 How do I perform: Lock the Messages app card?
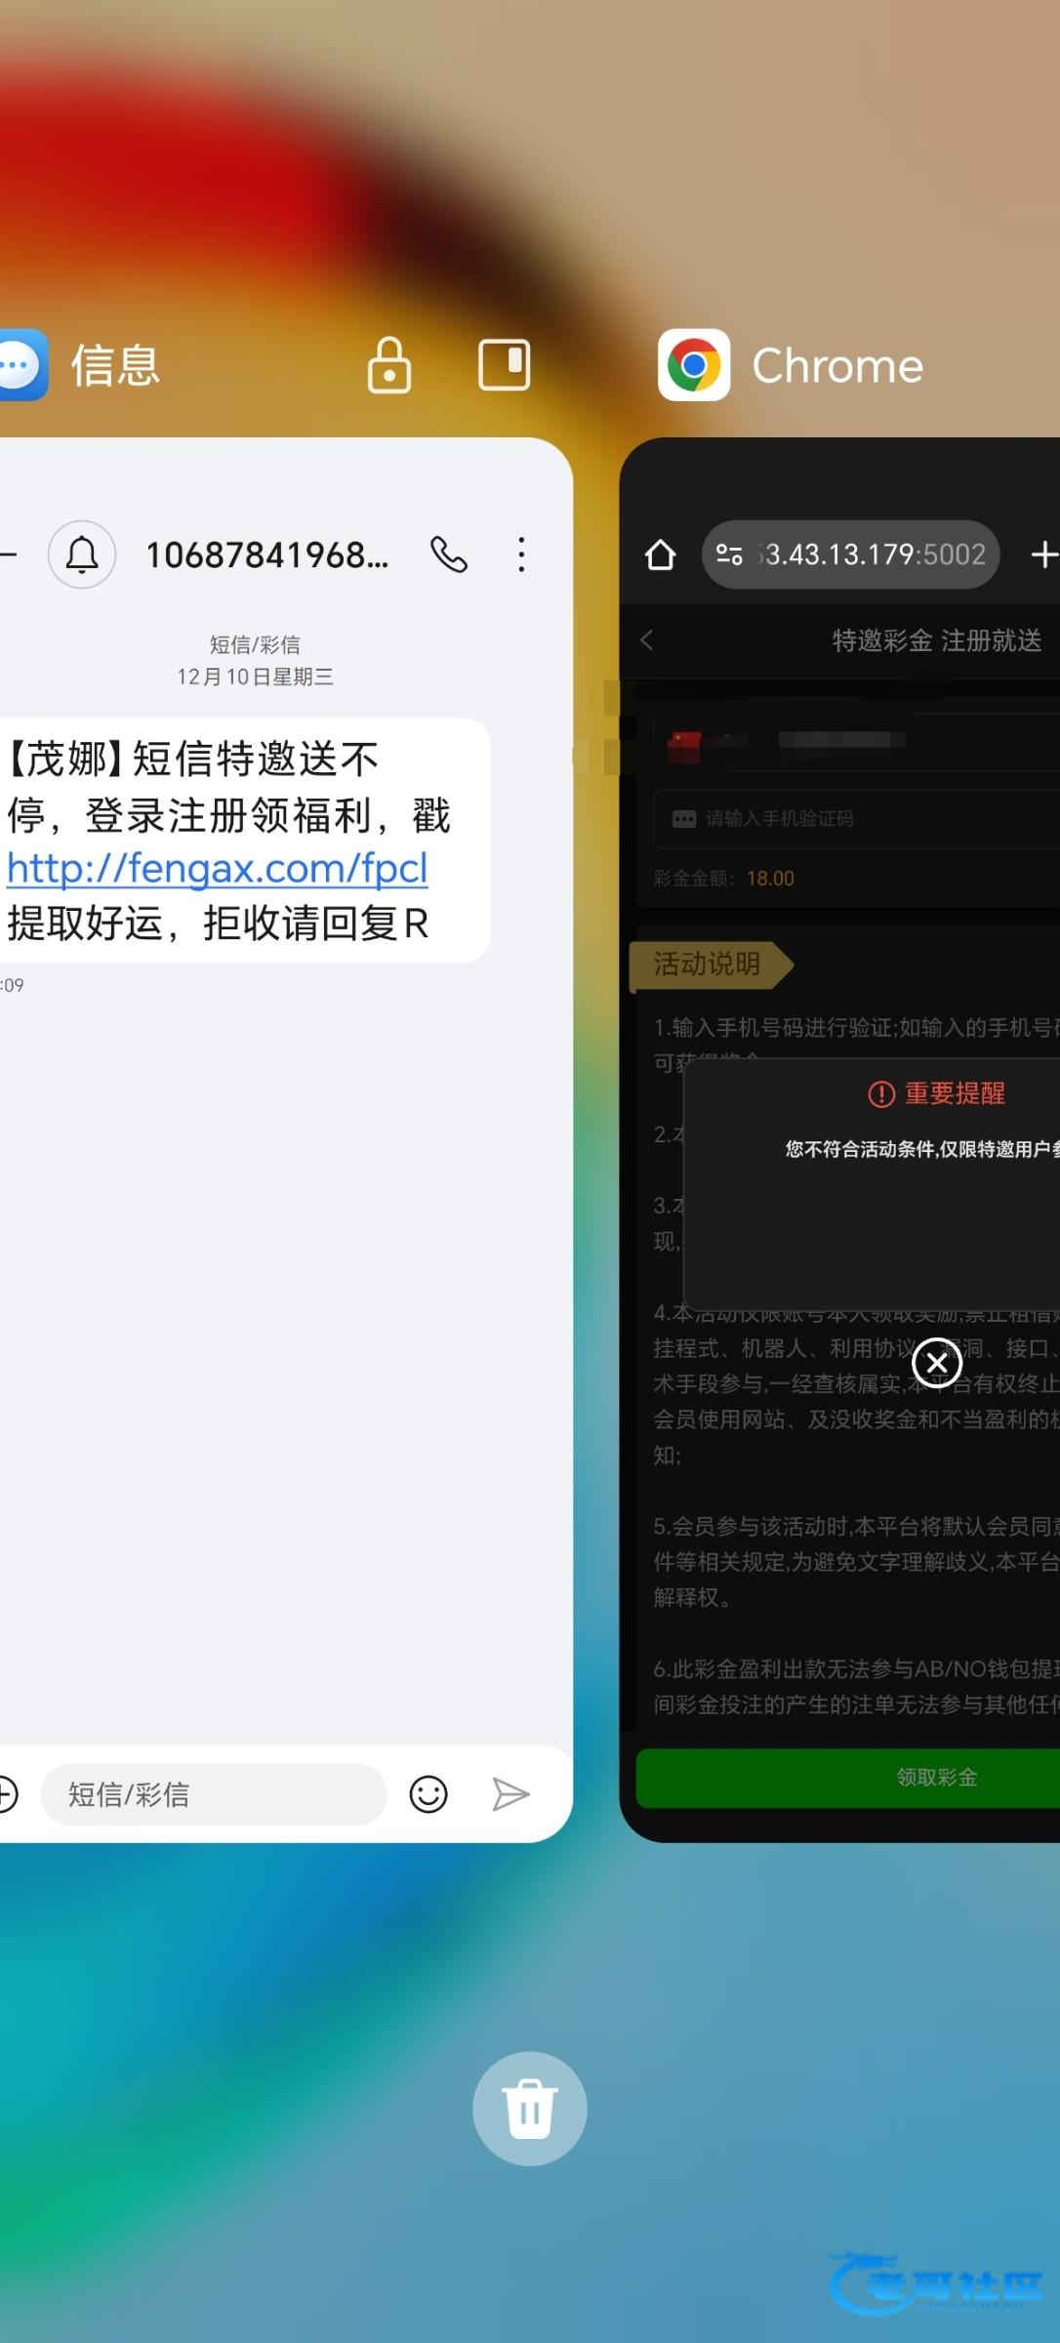pos(388,365)
